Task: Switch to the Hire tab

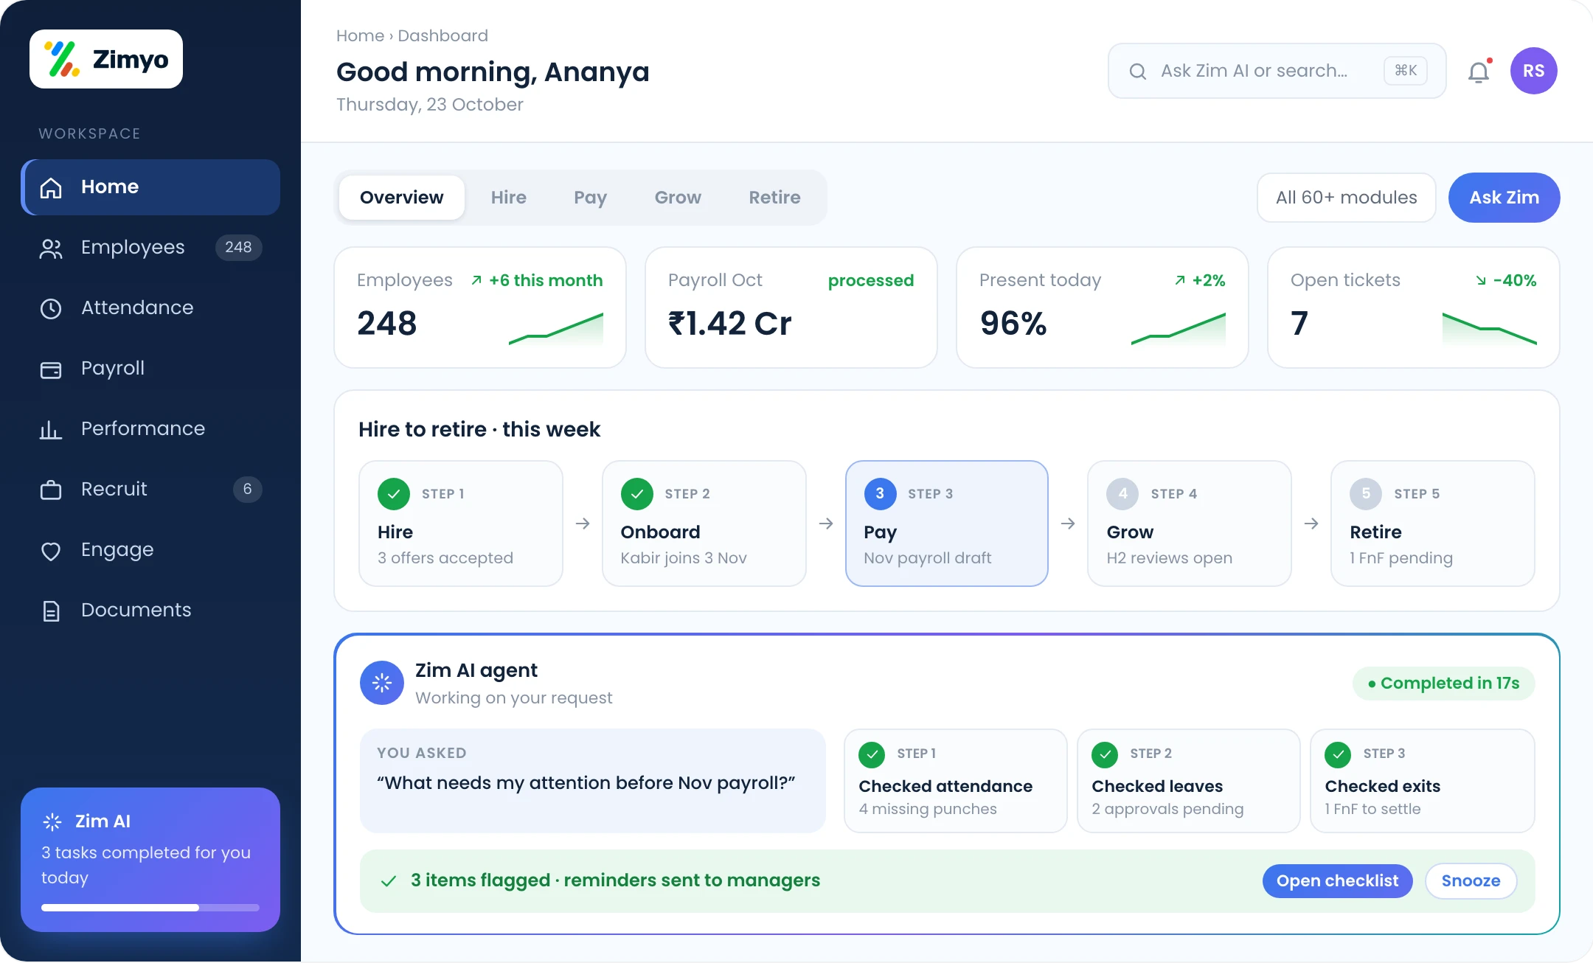Action: click(509, 198)
